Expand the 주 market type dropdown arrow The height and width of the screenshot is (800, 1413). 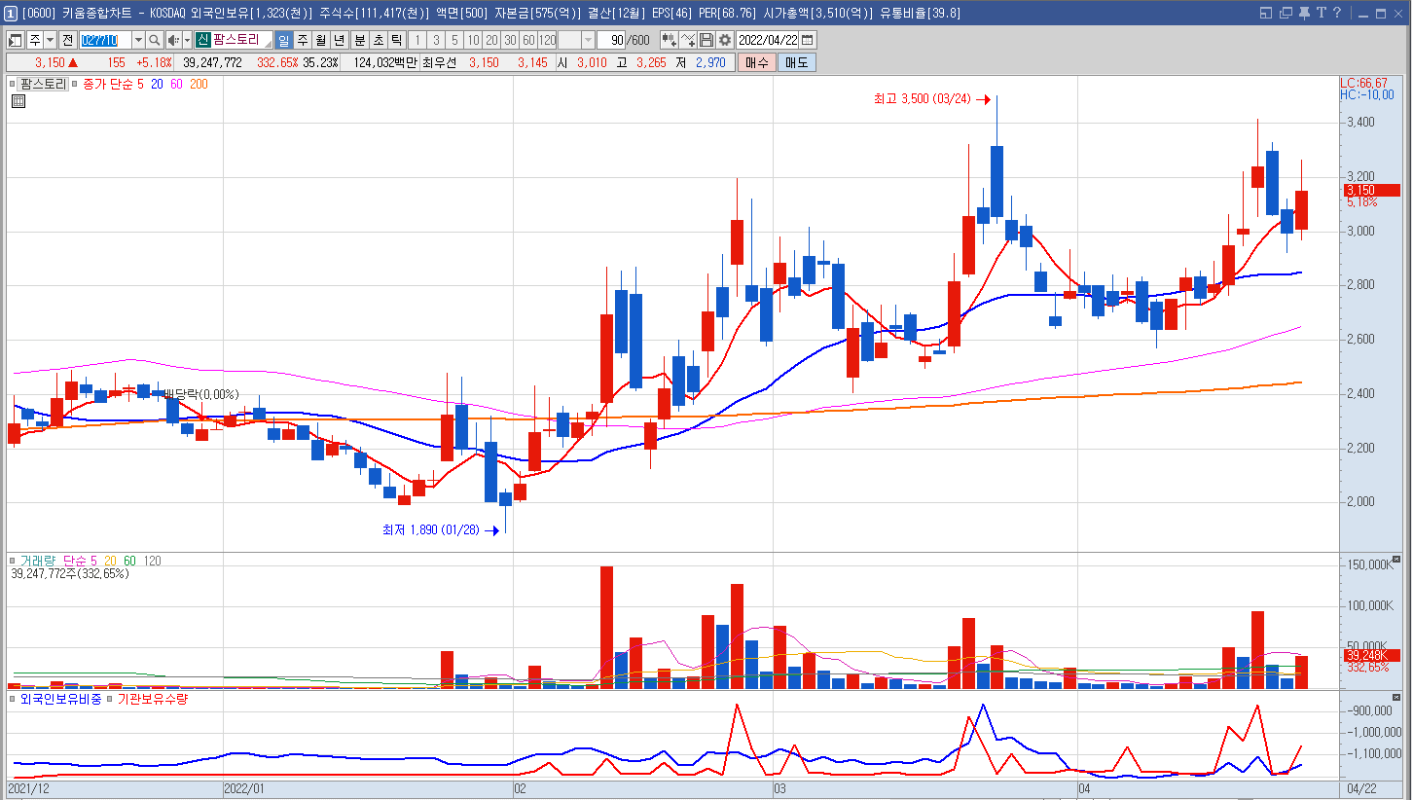[x=51, y=40]
